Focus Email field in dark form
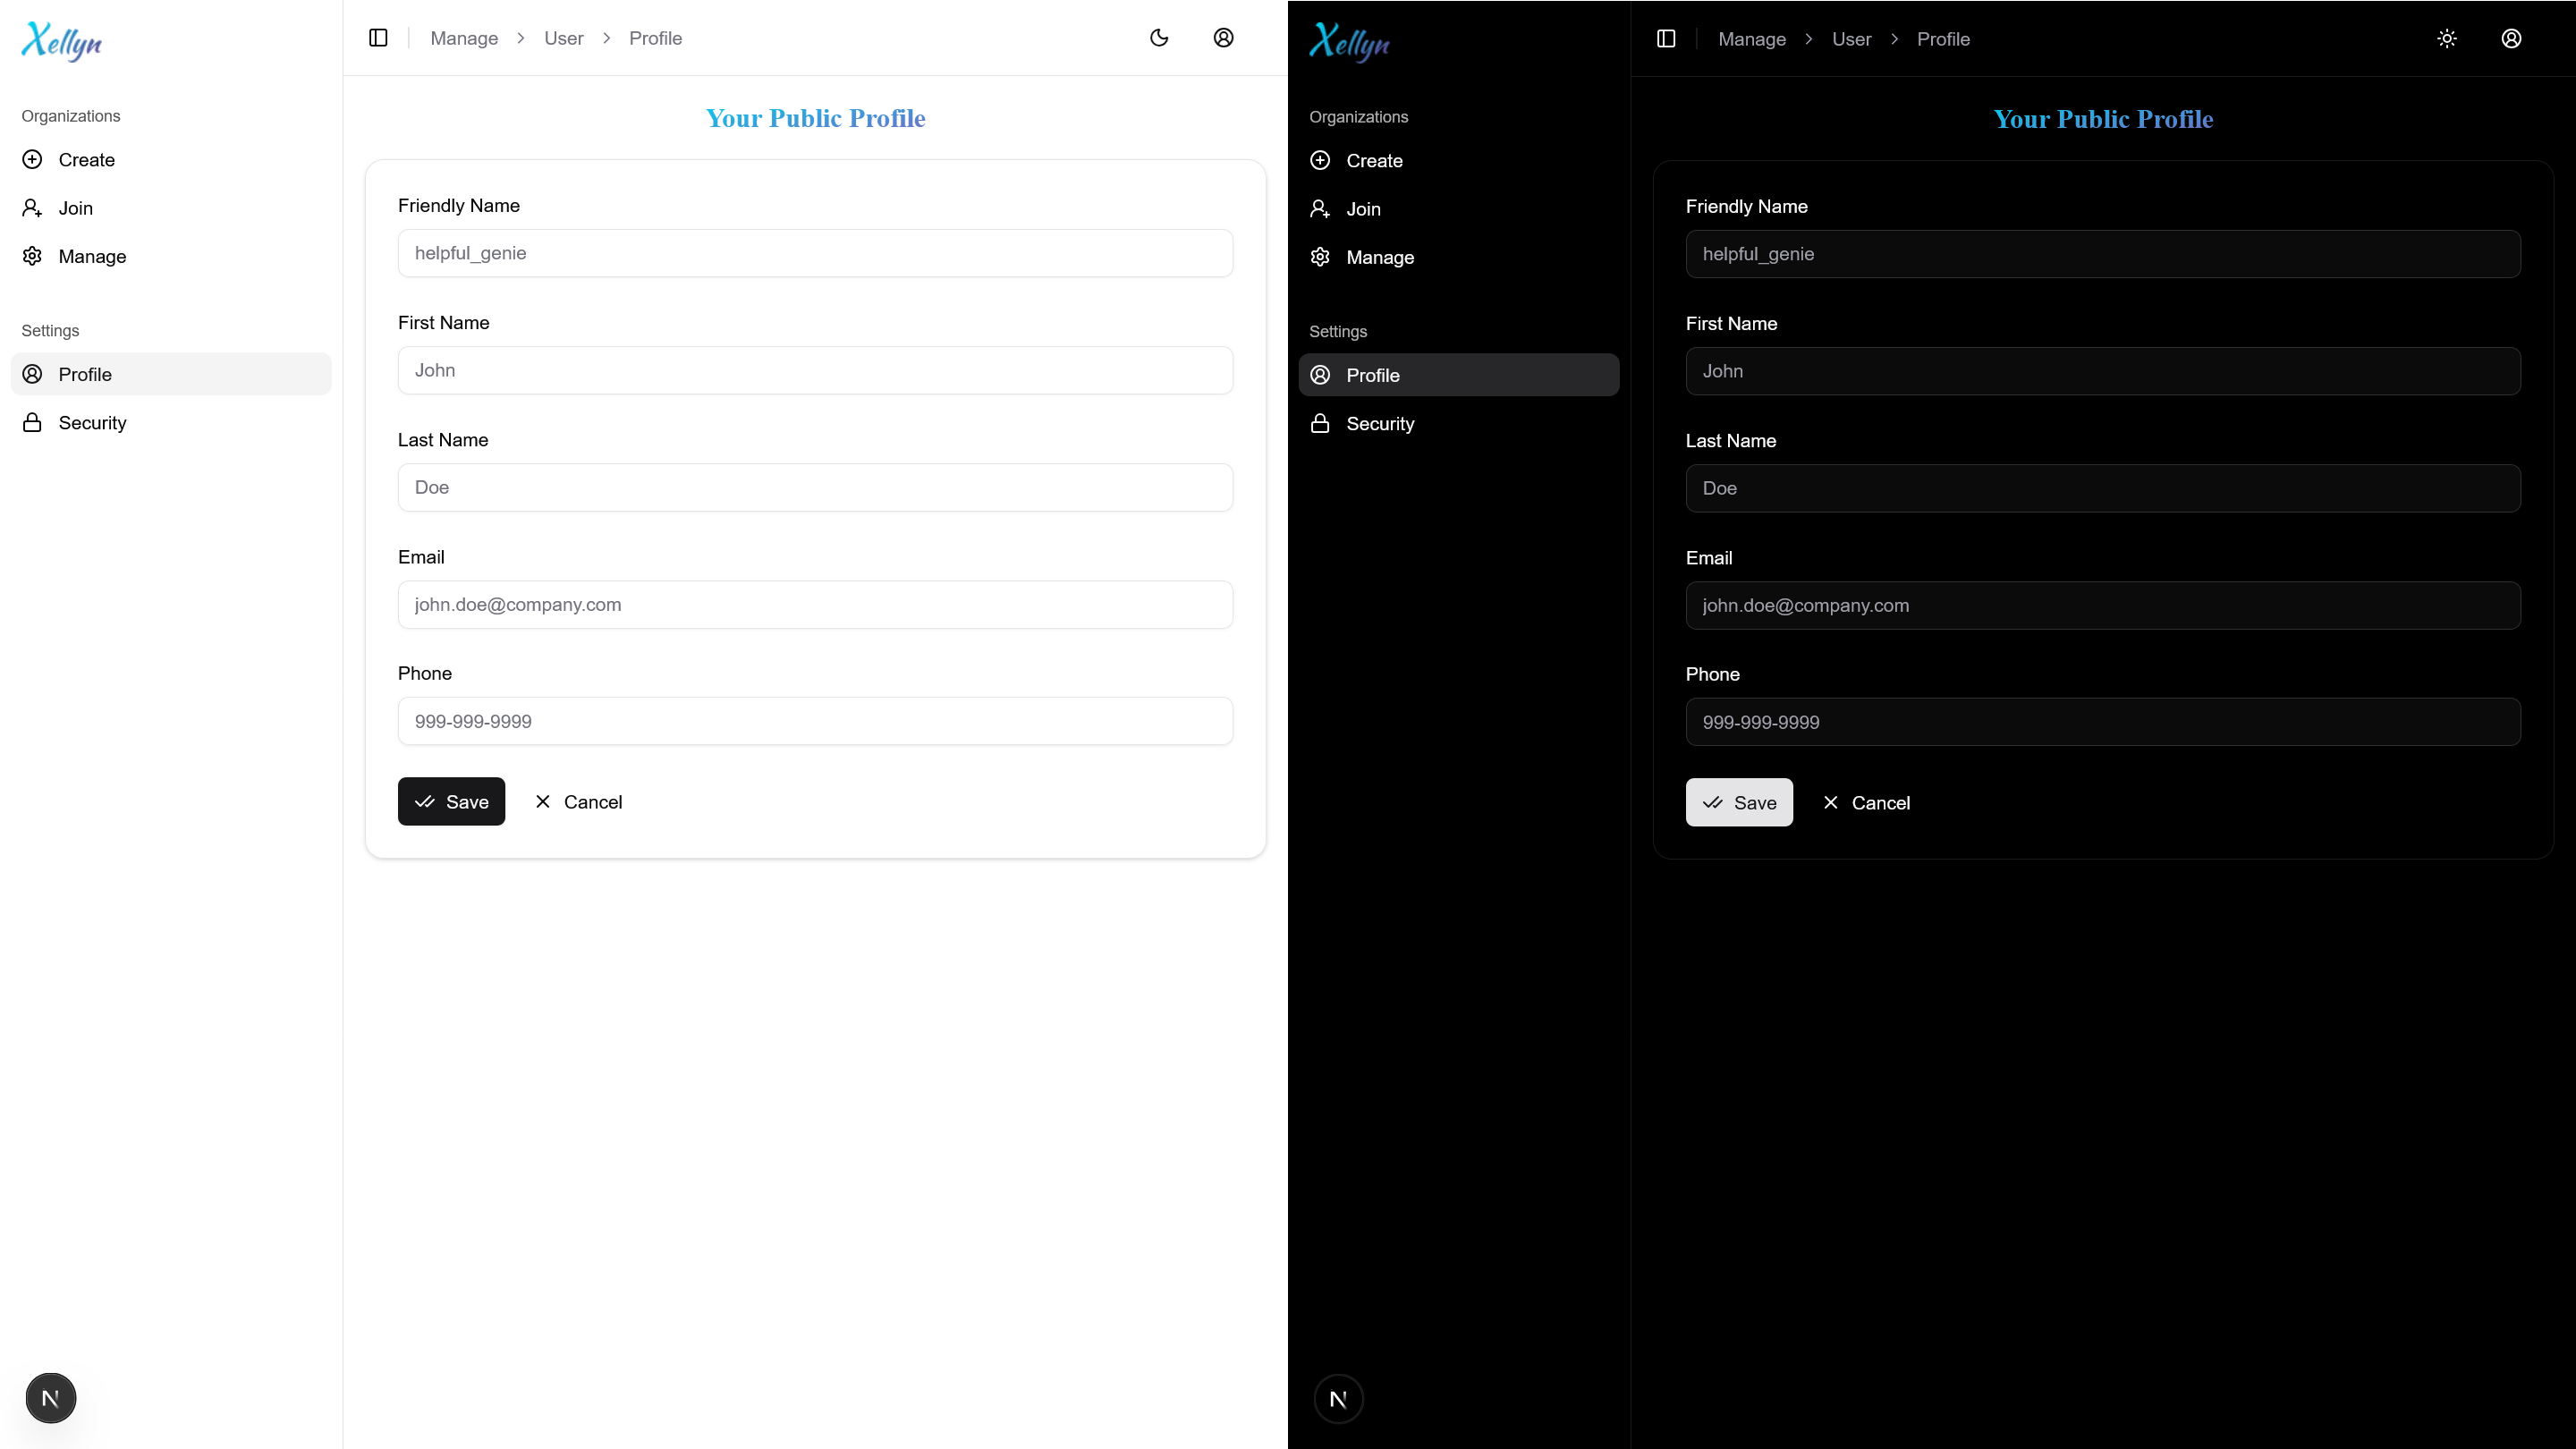The image size is (2576, 1449). point(2104,605)
